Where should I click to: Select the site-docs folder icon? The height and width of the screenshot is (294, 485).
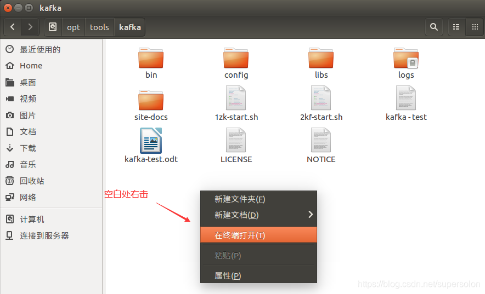click(151, 100)
